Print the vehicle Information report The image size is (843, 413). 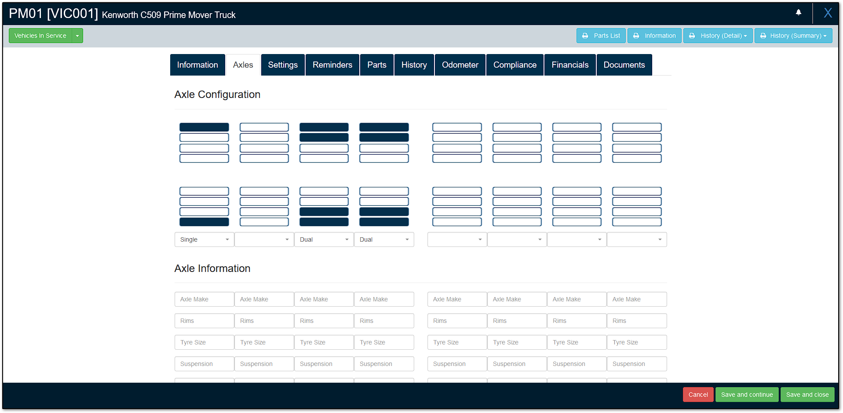(x=654, y=36)
